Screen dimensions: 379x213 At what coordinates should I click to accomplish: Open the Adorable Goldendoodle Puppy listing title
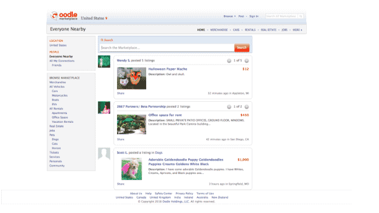(186, 162)
